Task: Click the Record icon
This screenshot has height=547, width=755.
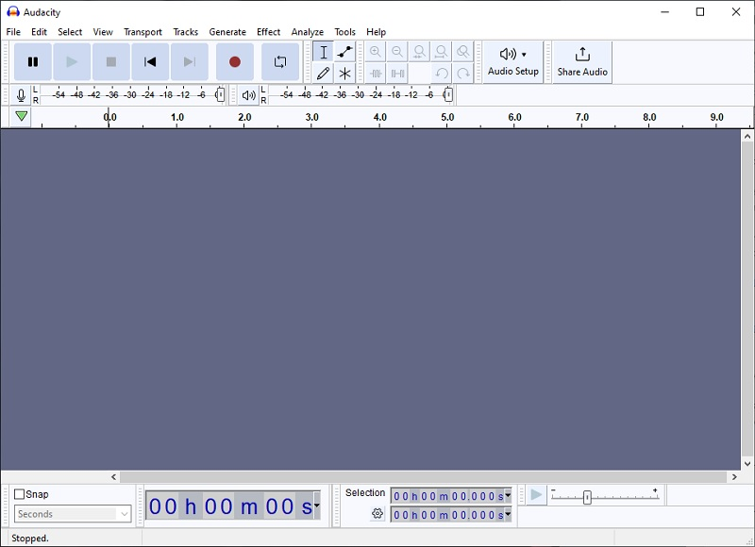Action: [236, 60]
